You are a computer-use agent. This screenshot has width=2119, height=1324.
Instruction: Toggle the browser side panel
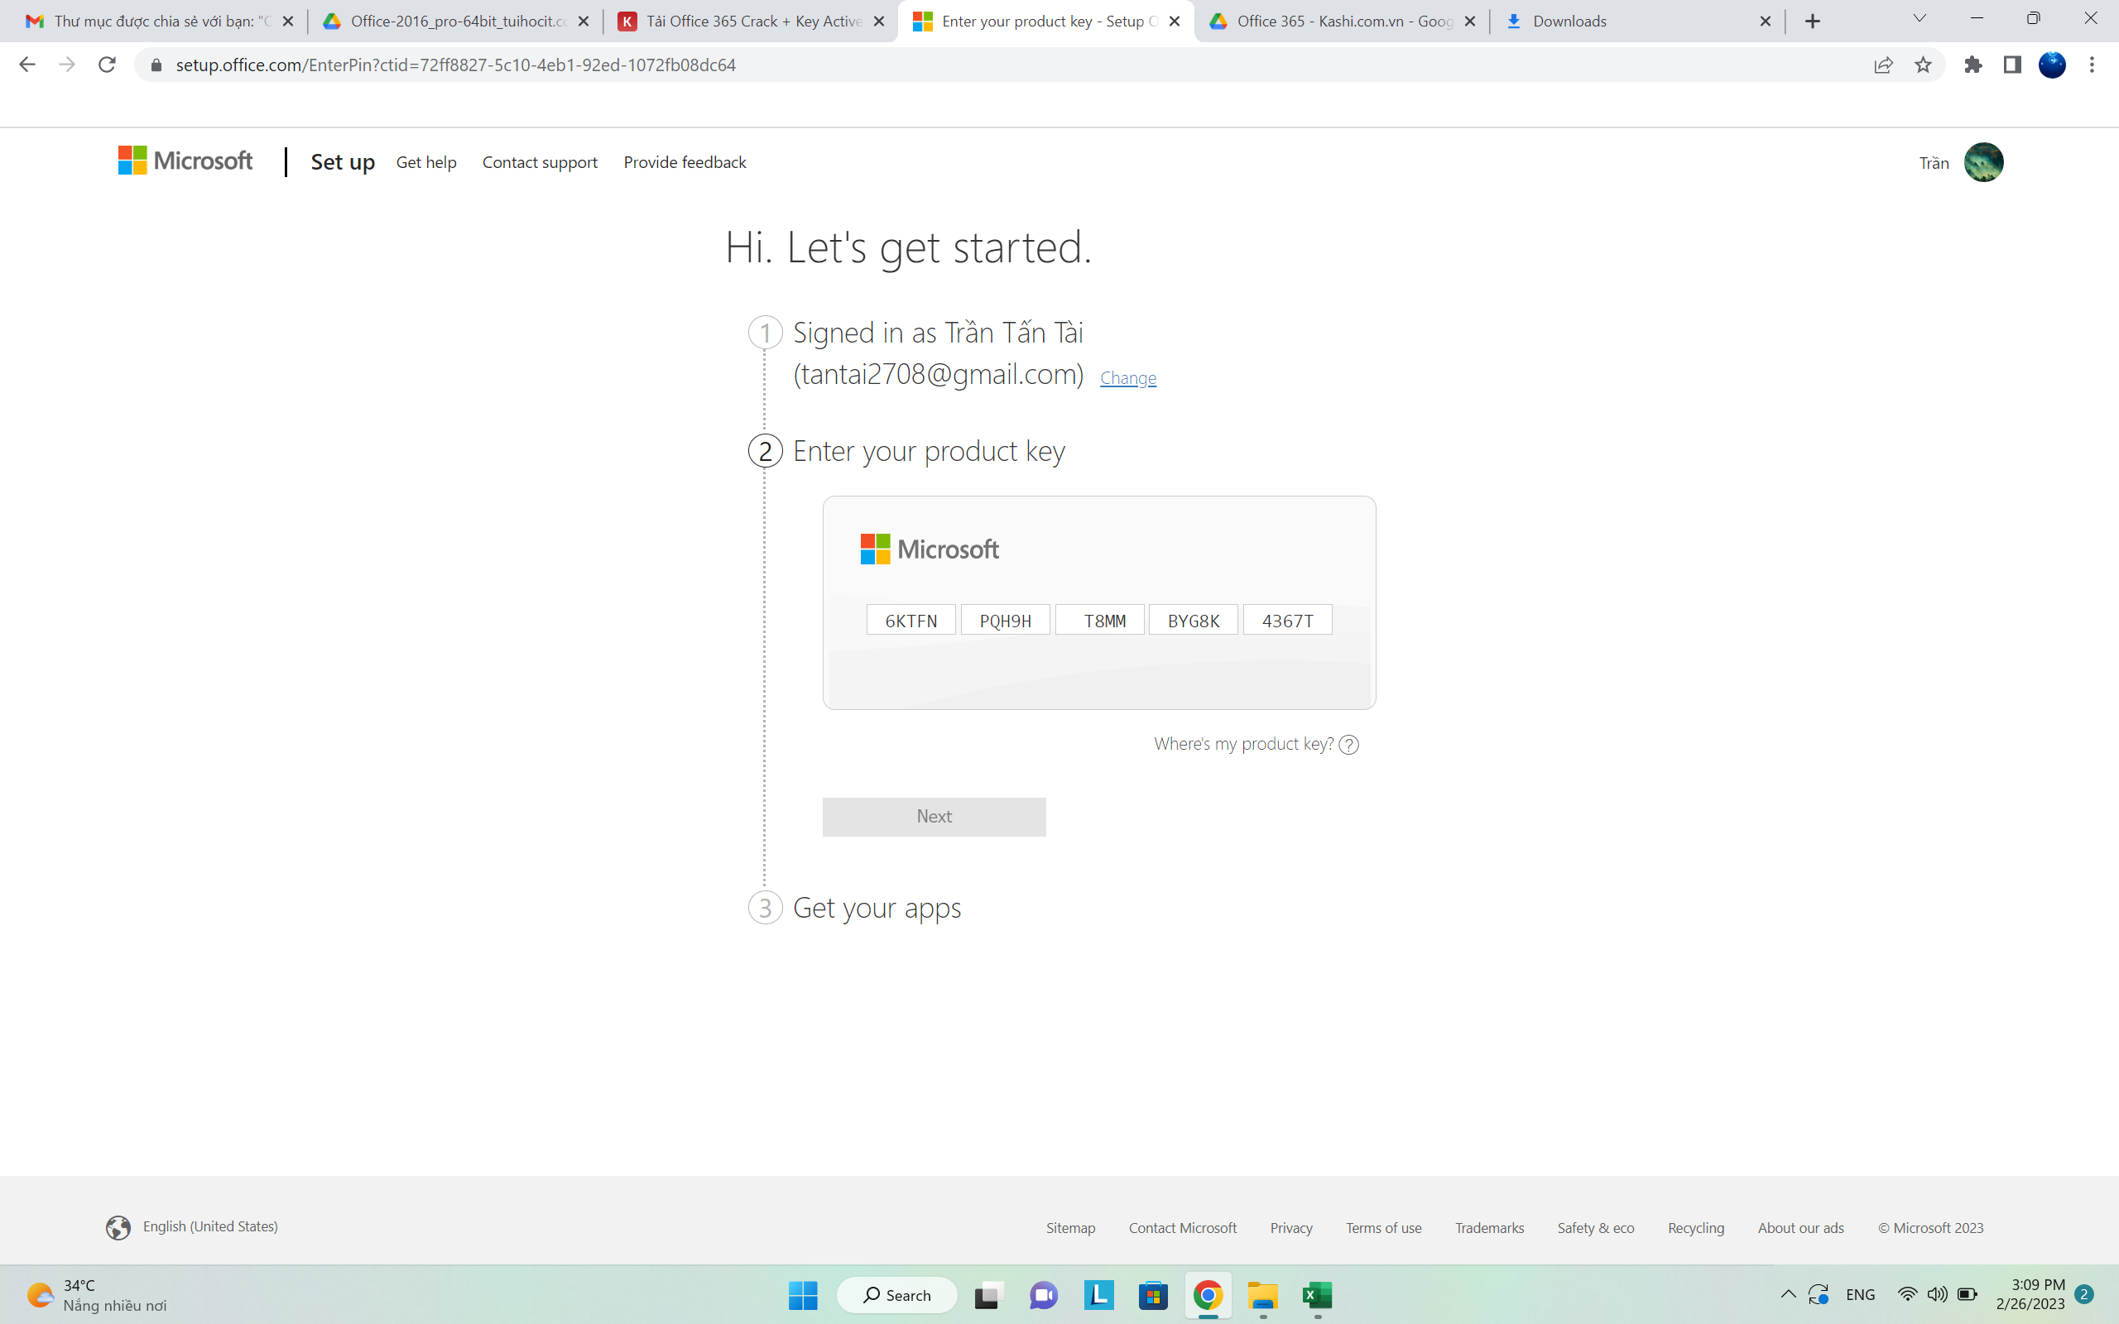[x=2012, y=65]
